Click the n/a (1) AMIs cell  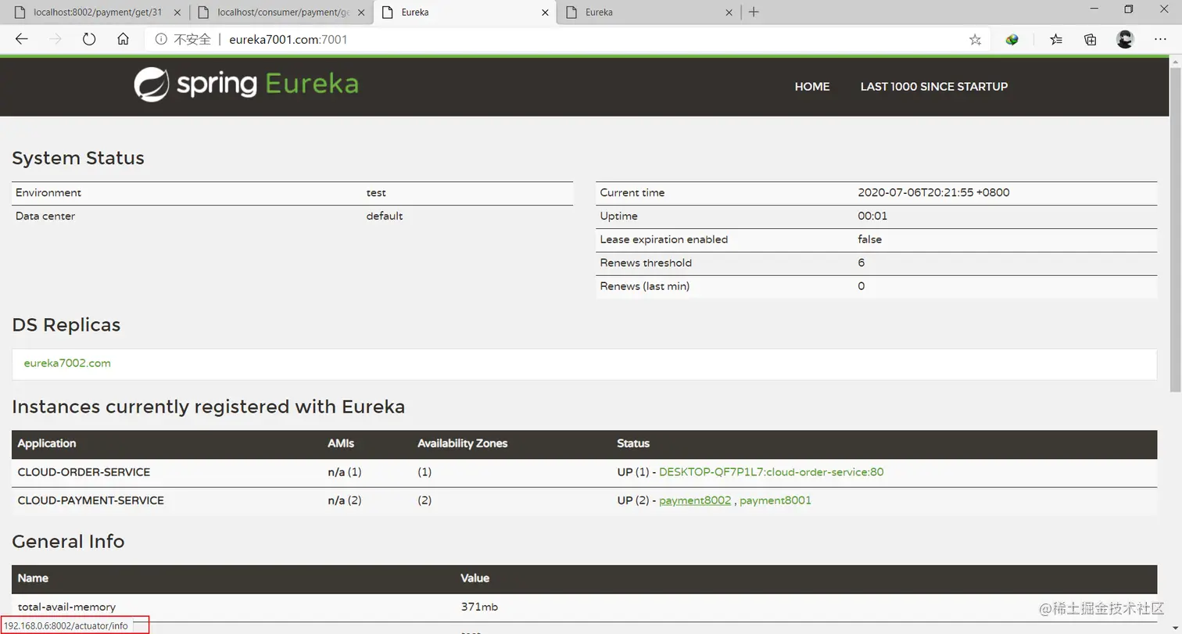click(344, 472)
